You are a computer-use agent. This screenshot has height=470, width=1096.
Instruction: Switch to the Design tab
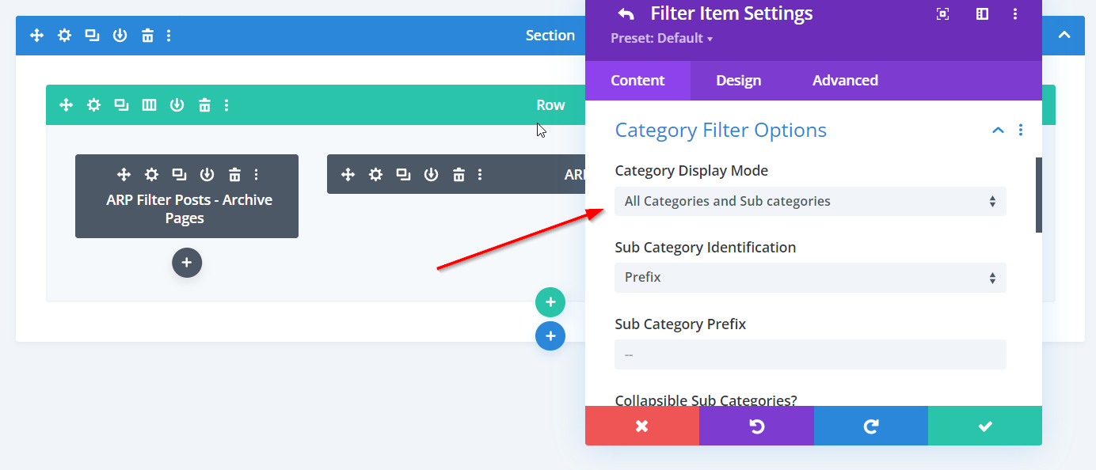coord(738,81)
